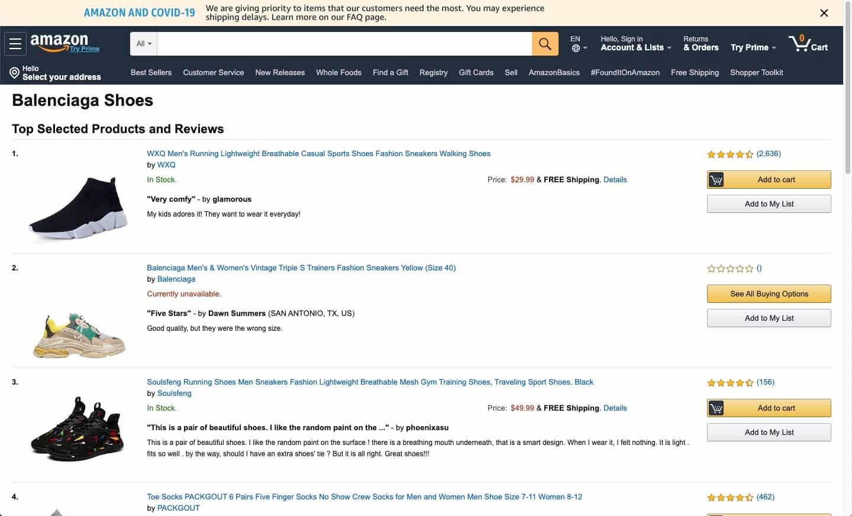
Task: Expand the Try Prime dropdown
Action: click(753, 47)
